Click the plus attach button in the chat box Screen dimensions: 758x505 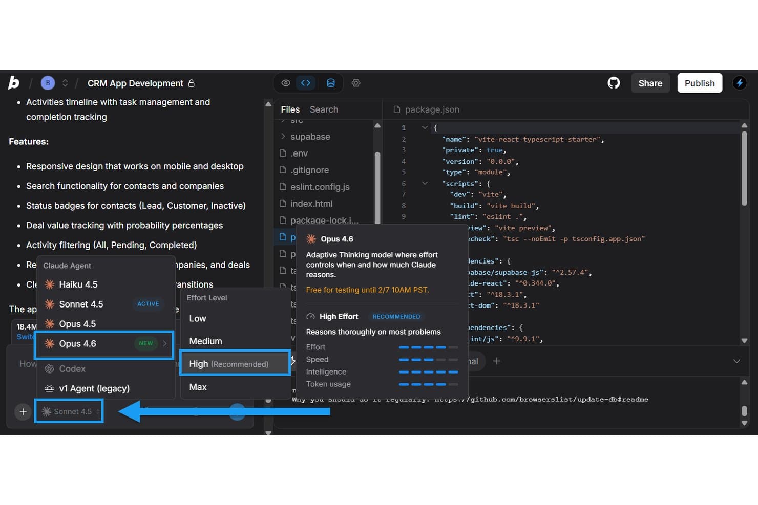coord(23,411)
